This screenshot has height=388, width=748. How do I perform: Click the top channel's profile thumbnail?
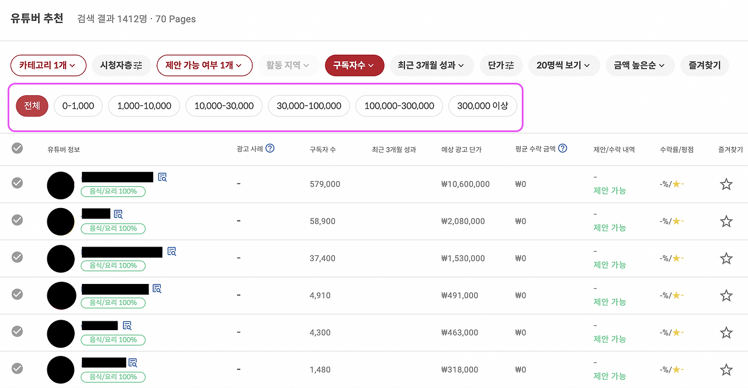pos(60,185)
